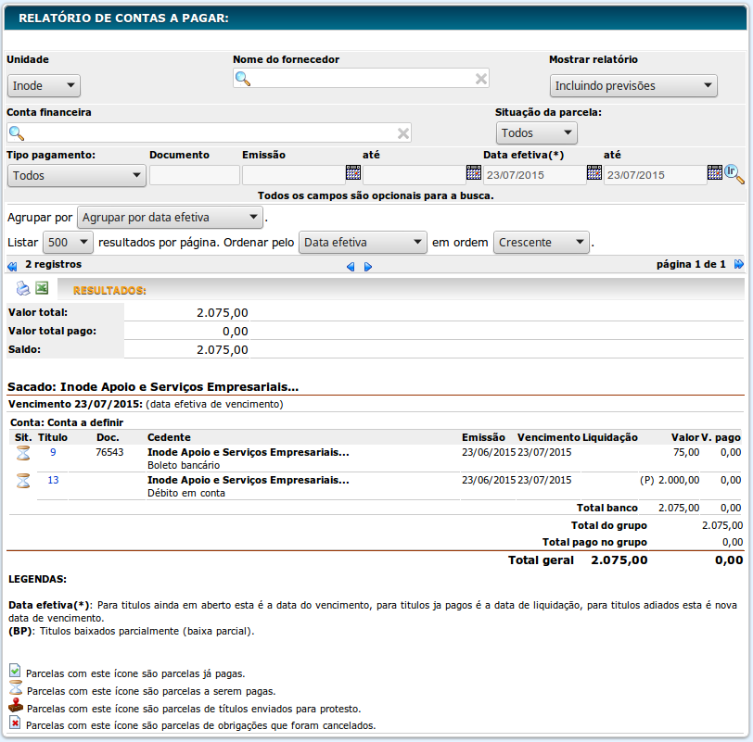
Task: Go to the last page arrow
Action: pos(739,265)
